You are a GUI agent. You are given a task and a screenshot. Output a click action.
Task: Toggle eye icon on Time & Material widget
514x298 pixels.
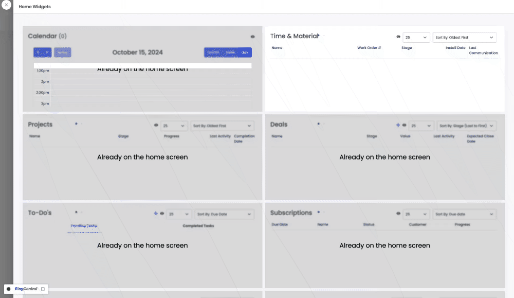pos(398,37)
